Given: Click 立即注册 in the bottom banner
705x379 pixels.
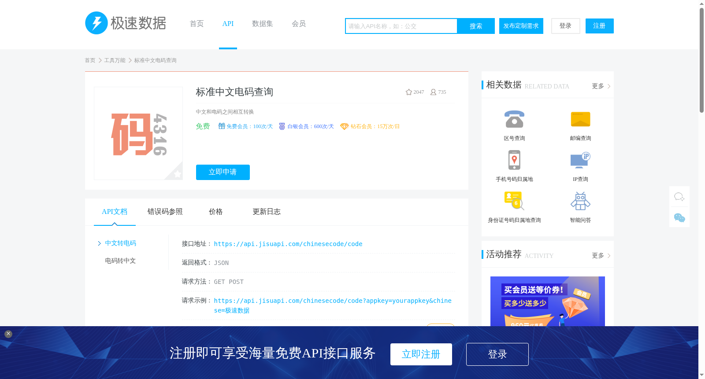Looking at the screenshot, I should pyautogui.click(x=421, y=354).
